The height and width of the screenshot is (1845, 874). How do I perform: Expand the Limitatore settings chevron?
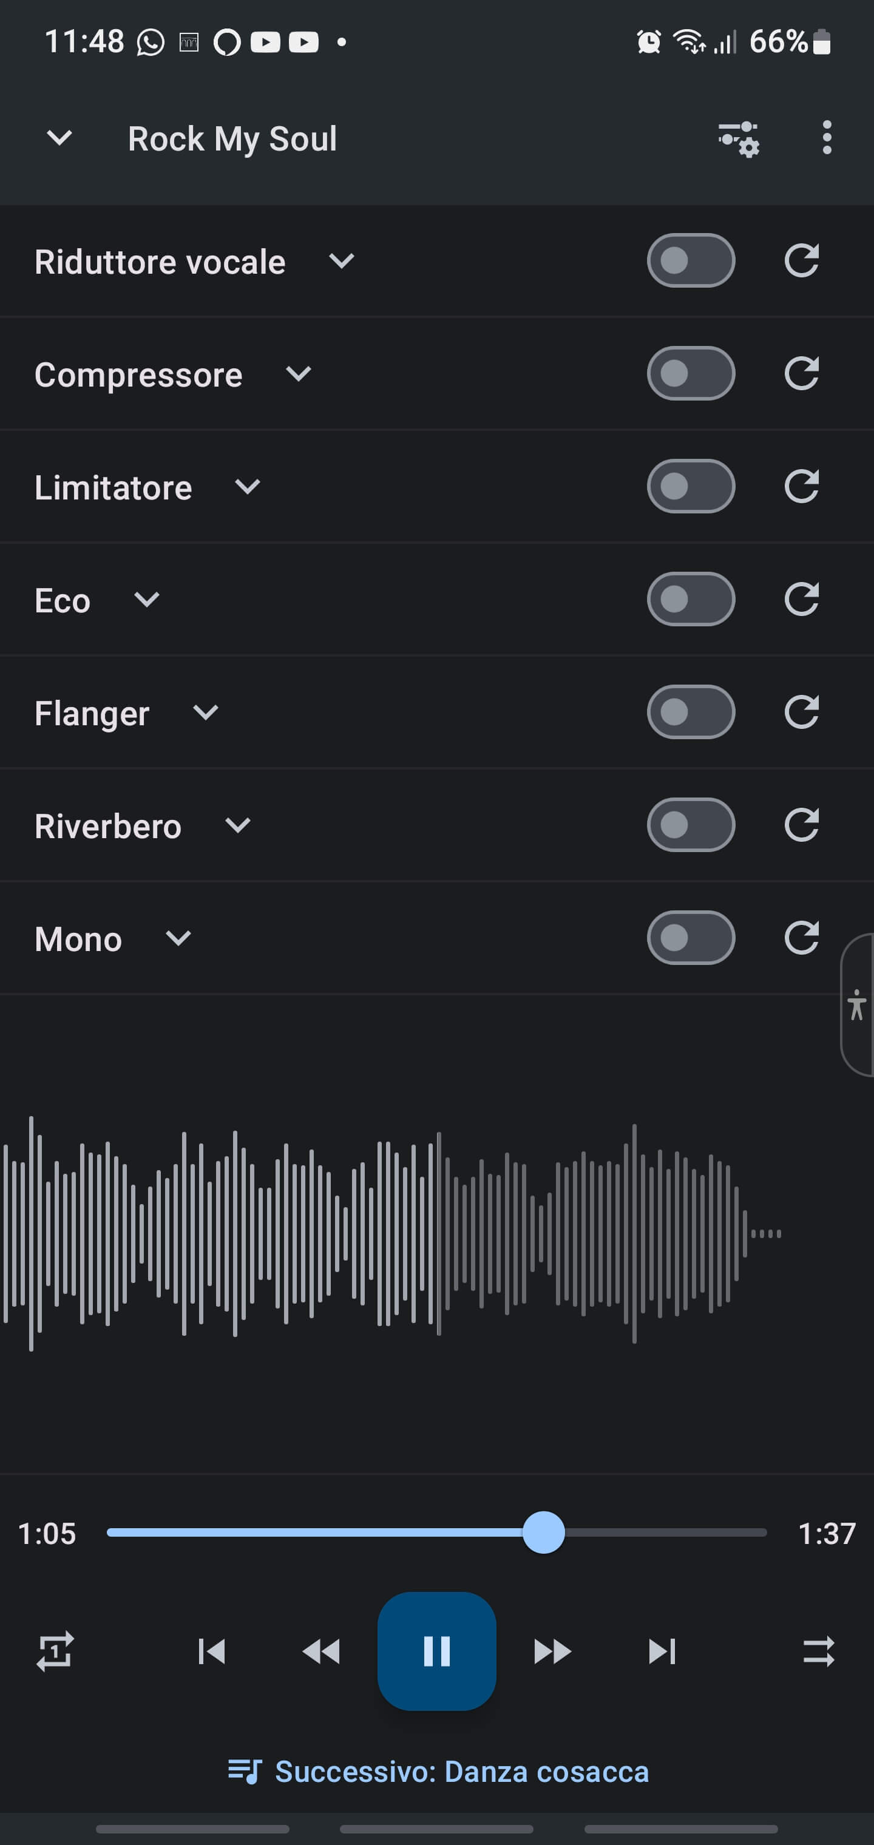pyautogui.click(x=248, y=487)
